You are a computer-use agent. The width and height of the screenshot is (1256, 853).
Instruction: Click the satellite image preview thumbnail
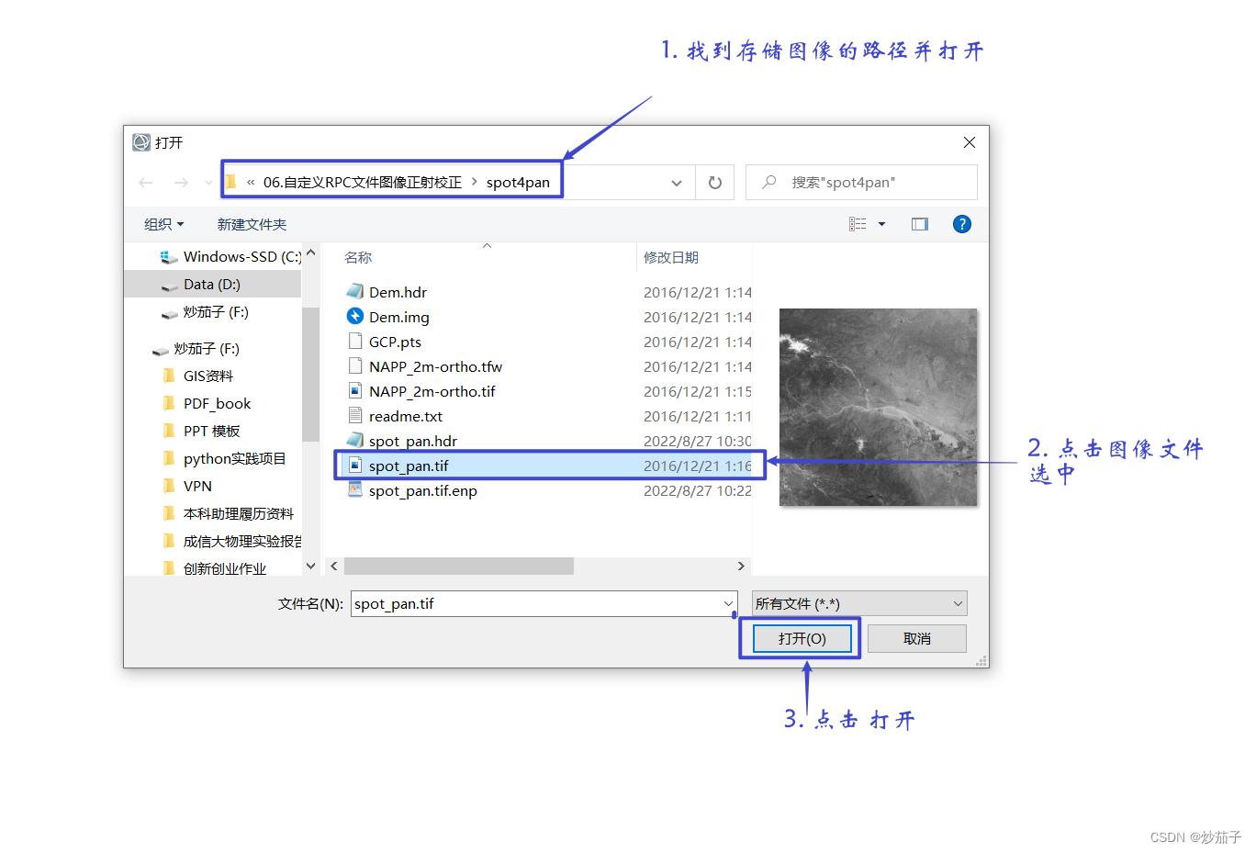pos(878,407)
